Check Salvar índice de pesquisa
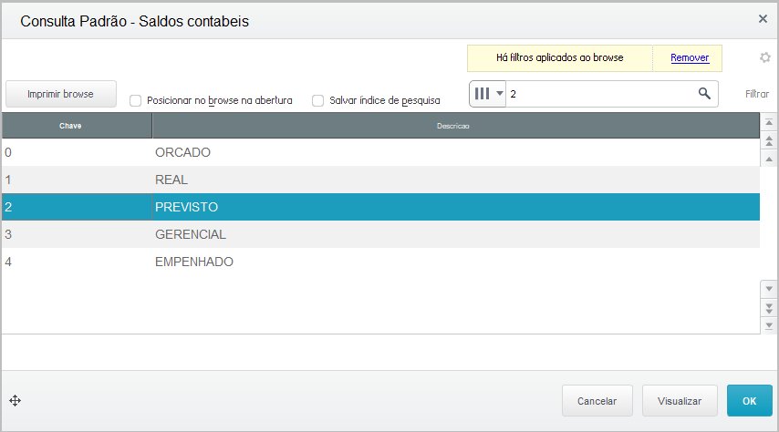 [x=317, y=100]
